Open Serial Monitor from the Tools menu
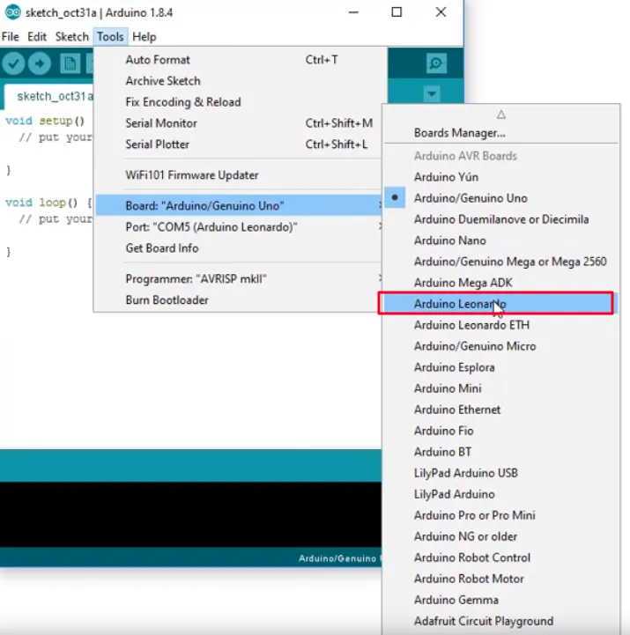The height and width of the screenshot is (635, 630). (239, 123)
